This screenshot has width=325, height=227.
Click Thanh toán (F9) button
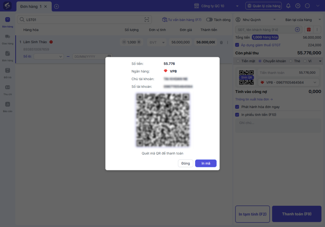coord(297,214)
